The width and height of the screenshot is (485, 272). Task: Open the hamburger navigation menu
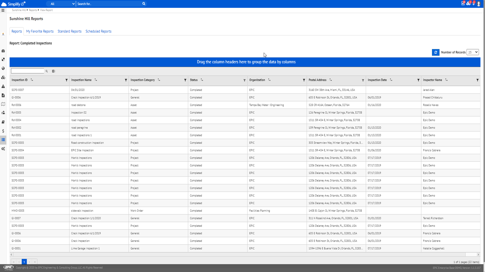pyautogui.click(x=3, y=10)
